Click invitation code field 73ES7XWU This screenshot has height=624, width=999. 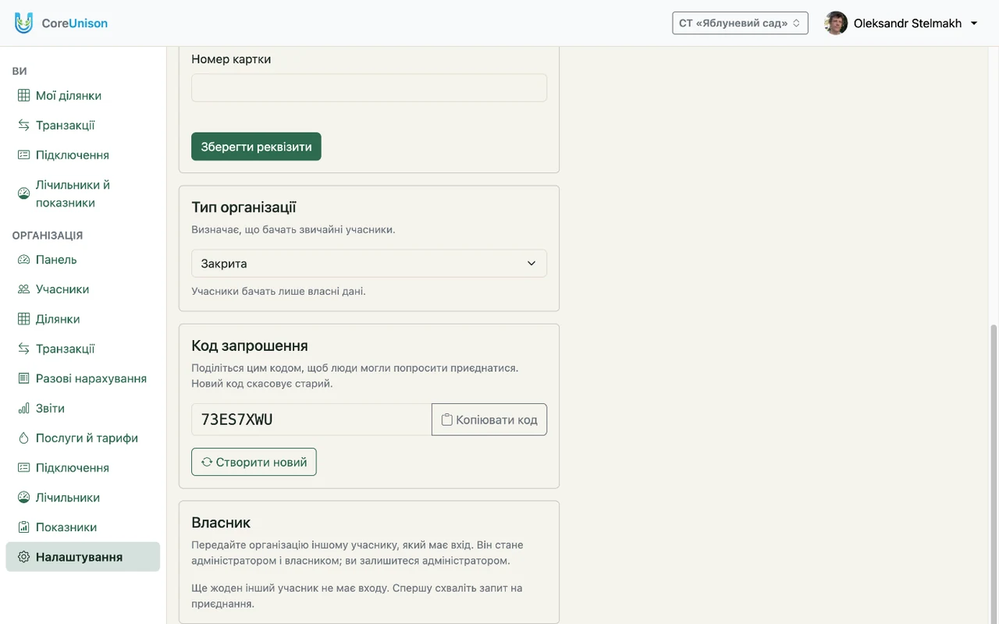coord(311,420)
